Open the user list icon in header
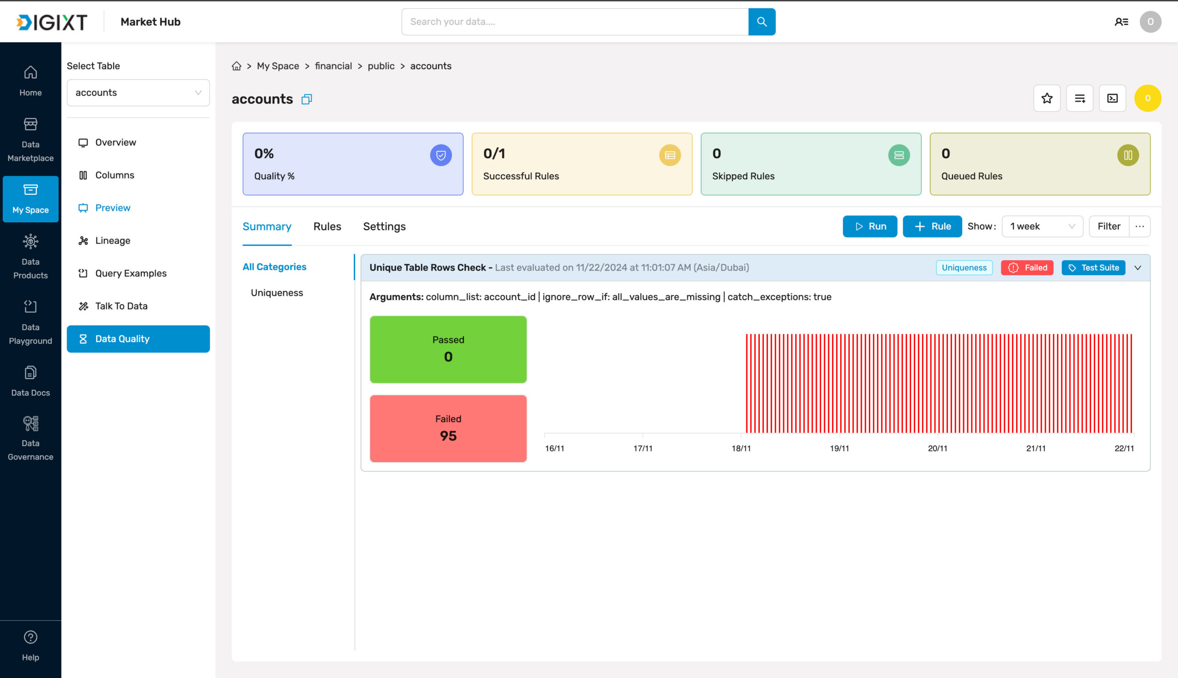This screenshot has width=1178, height=678. point(1121,22)
